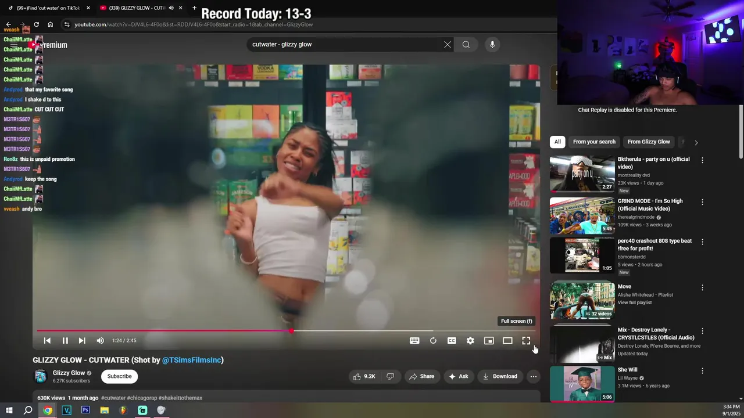Click the #chicagorap hashtag

point(142,398)
